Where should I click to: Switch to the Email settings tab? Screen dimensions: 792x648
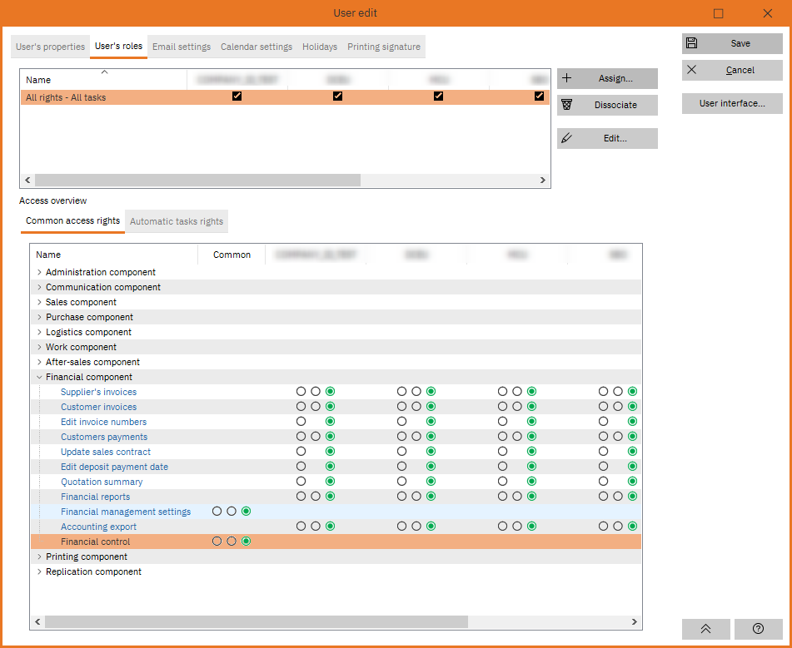[182, 47]
